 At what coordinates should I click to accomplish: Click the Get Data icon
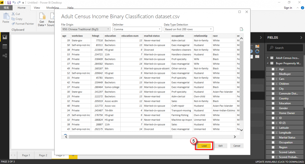click(x=42, y=16)
